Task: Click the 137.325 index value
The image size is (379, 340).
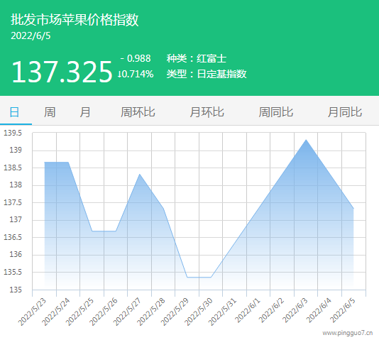Action: [62, 72]
